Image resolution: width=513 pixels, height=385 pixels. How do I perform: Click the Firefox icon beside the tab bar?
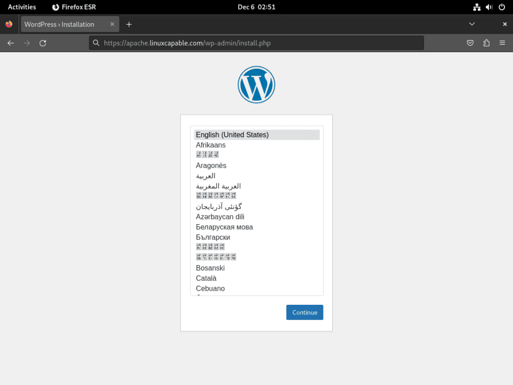coord(8,24)
